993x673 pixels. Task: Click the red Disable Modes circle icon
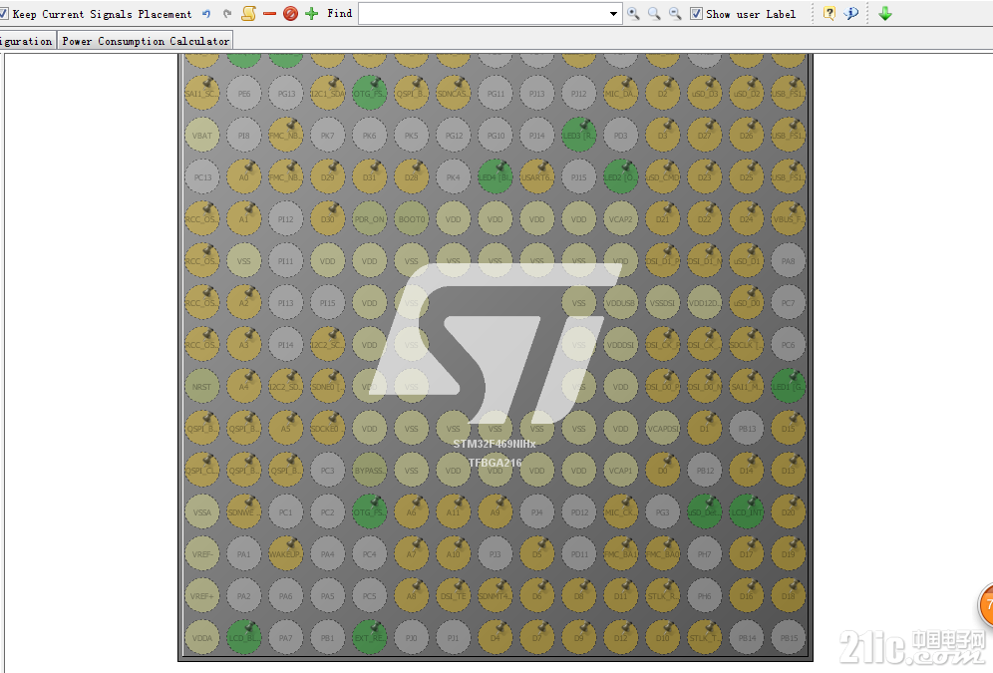[291, 13]
